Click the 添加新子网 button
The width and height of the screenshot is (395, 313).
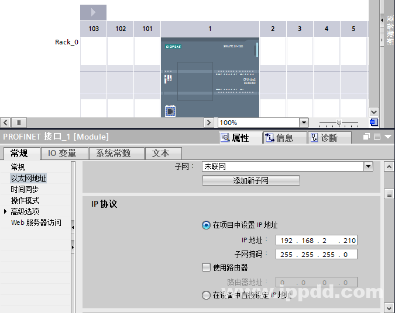coord(251,180)
